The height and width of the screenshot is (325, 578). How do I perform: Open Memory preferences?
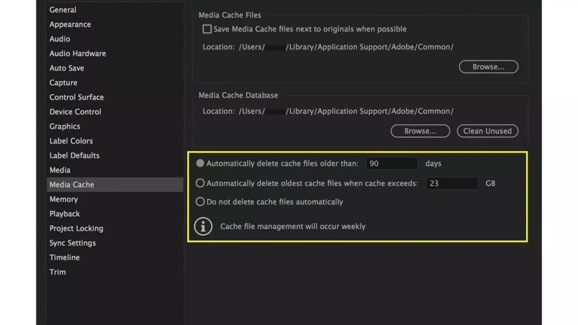coord(64,199)
